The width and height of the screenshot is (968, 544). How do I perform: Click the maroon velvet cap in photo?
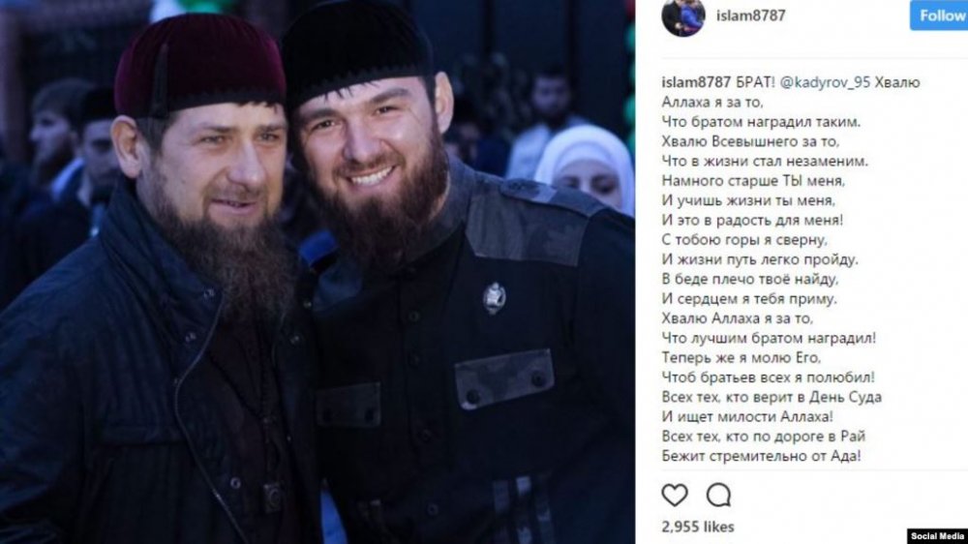199,66
